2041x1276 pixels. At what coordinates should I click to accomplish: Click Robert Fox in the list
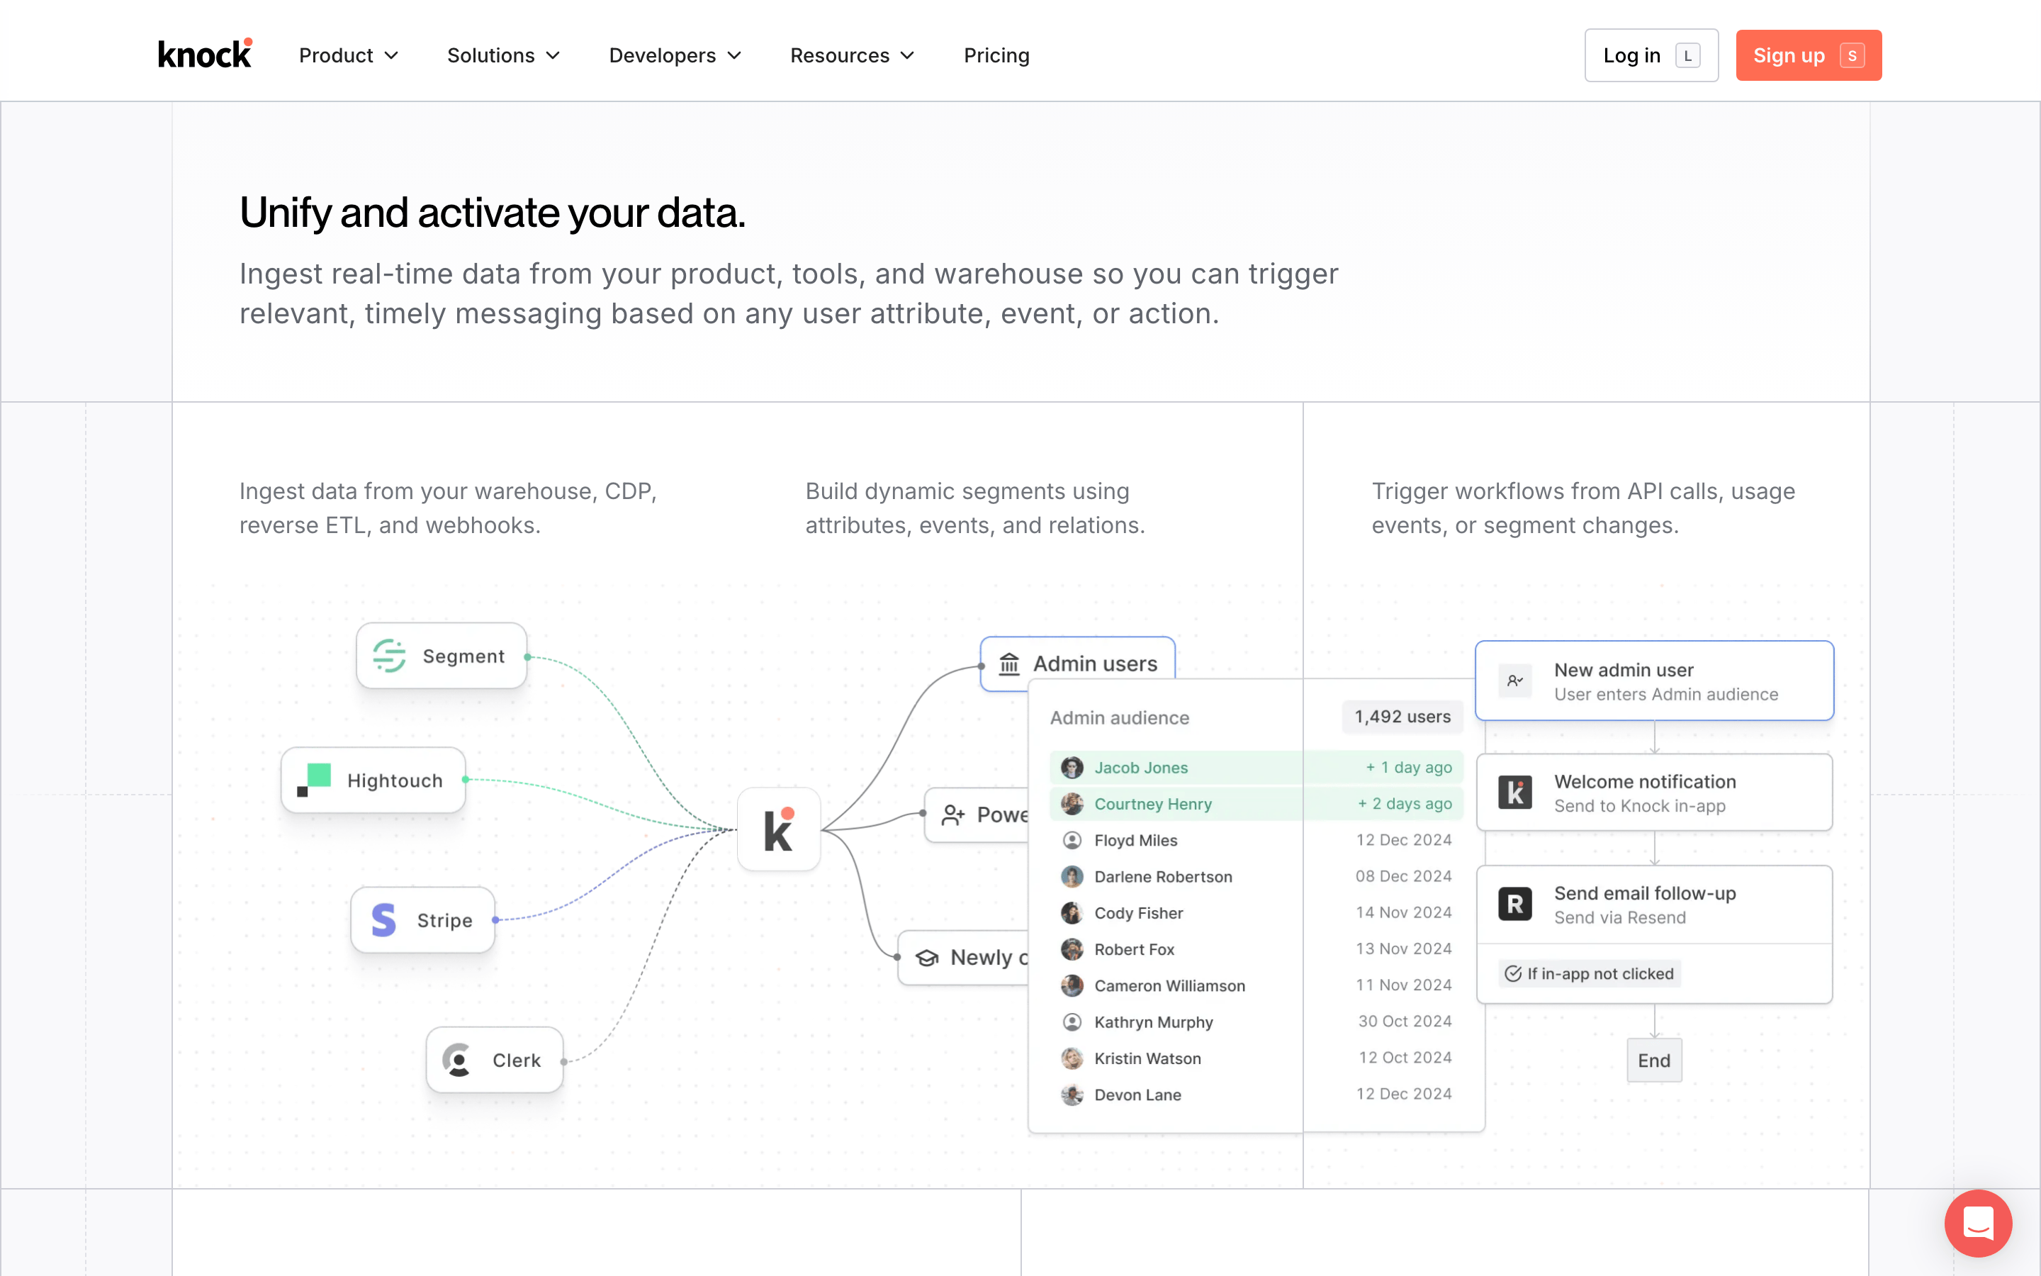point(1133,949)
